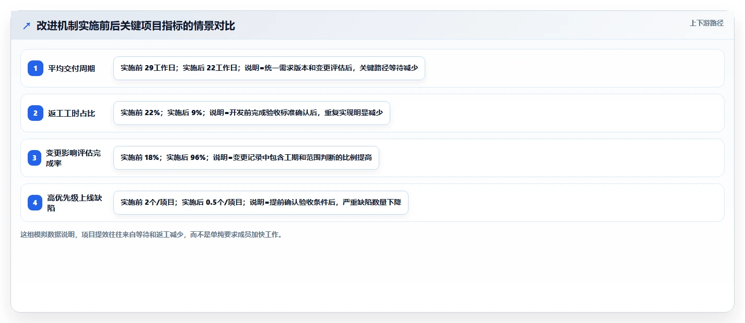Open the 上下游路径 link
Viewport: 745px width, 323px height.
tap(706, 23)
